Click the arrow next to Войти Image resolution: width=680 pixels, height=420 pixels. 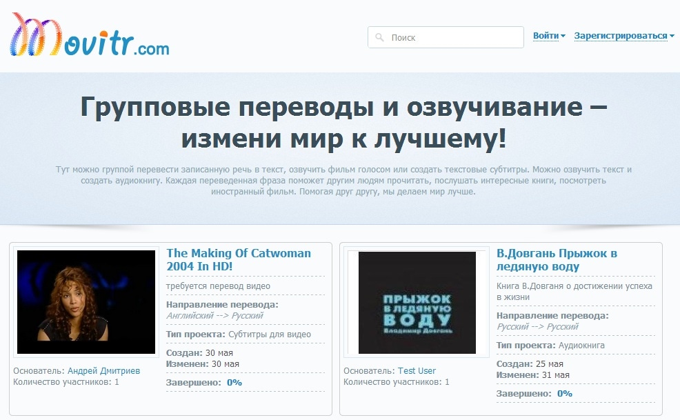point(563,37)
